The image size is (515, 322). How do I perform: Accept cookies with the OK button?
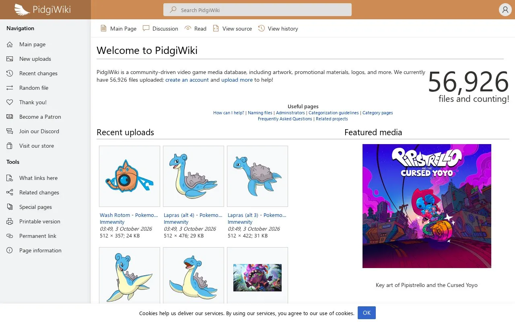pyautogui.click(x=367, y=313)
